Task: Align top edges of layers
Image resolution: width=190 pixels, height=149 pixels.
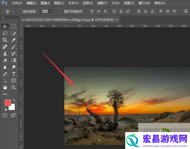Action: (x=92, y=11)
